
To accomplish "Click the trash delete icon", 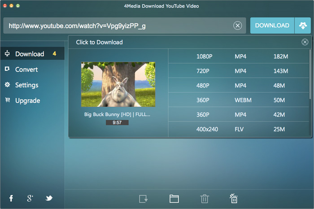I will 204,199.
